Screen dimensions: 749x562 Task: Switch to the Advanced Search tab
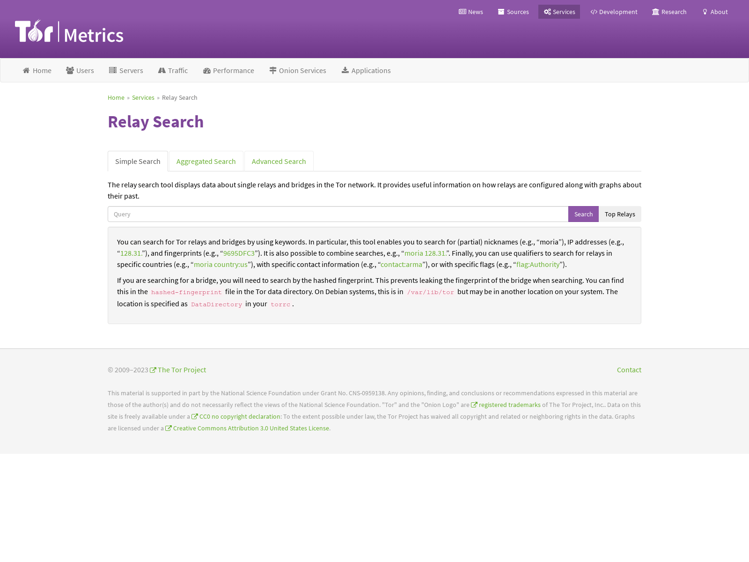click(x=279, y=161)
